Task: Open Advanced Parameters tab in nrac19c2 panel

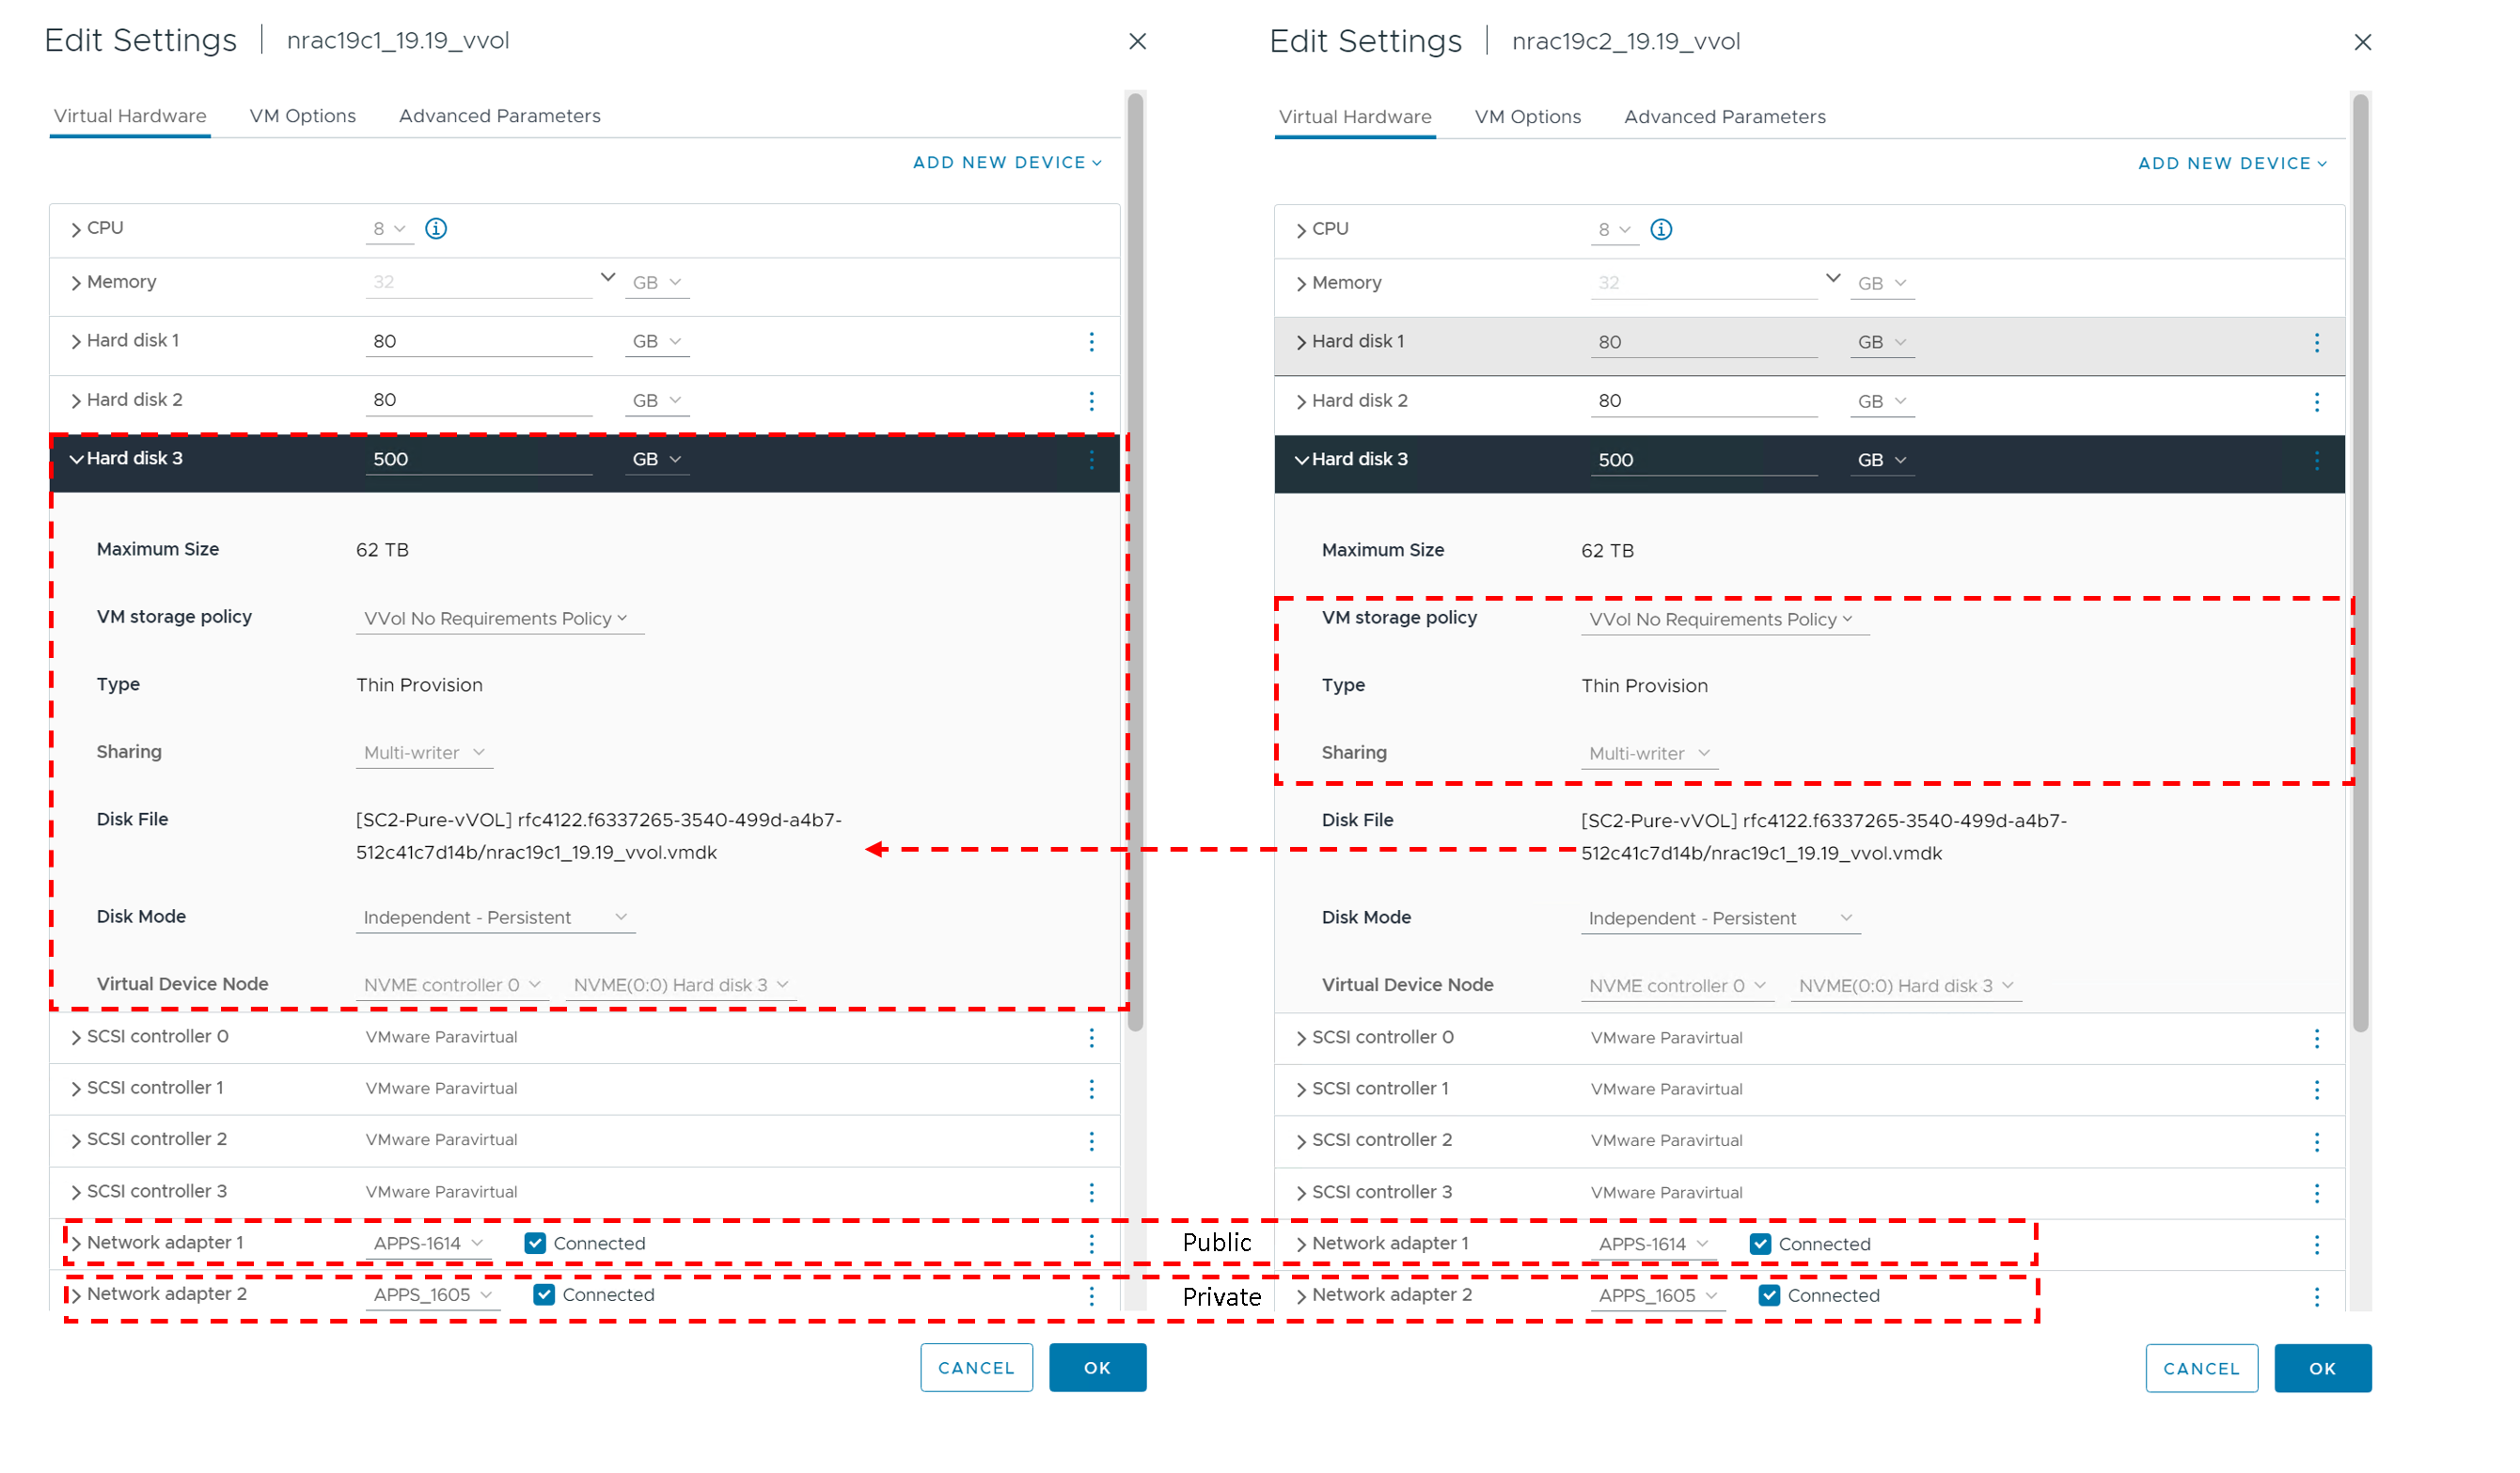Action: click(1724, 117)
